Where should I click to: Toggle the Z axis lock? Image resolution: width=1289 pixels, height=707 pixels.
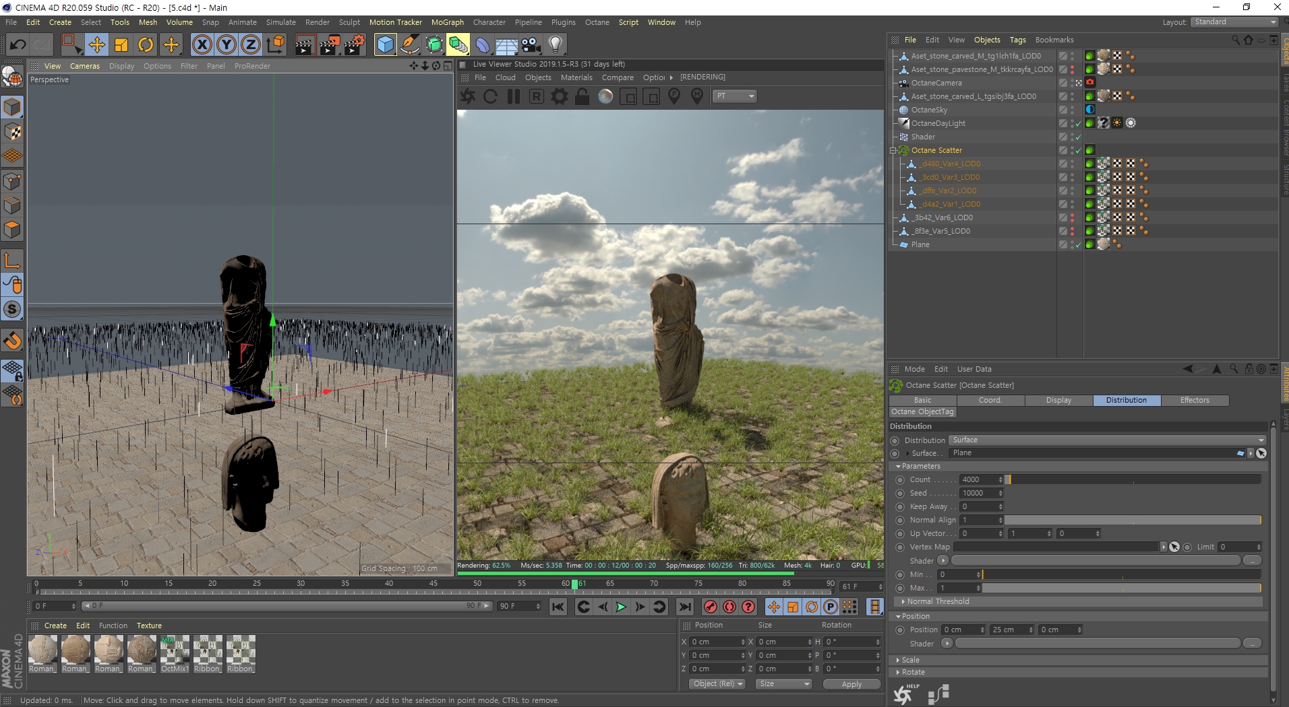coord(251,45)
